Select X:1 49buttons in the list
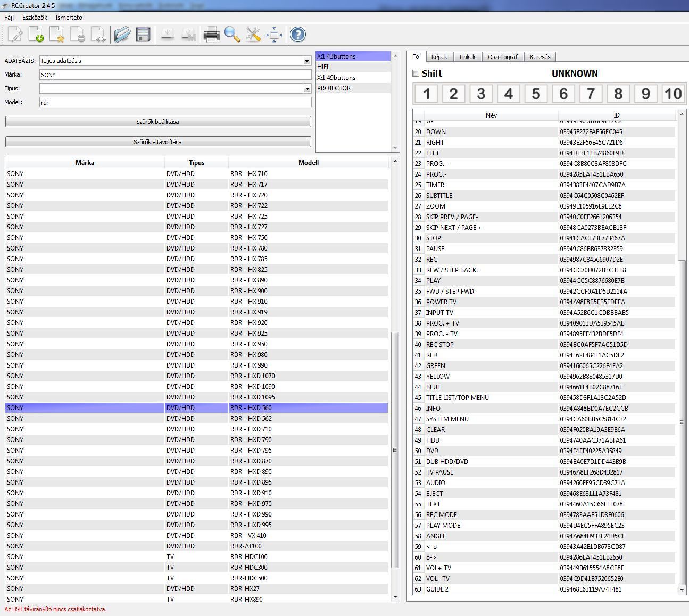Screen dimensions: 689x616 (x=353, y=78)
